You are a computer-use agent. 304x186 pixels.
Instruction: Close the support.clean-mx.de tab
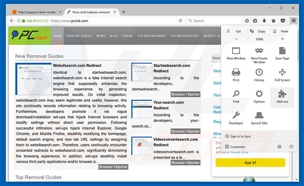pos(60,12)
